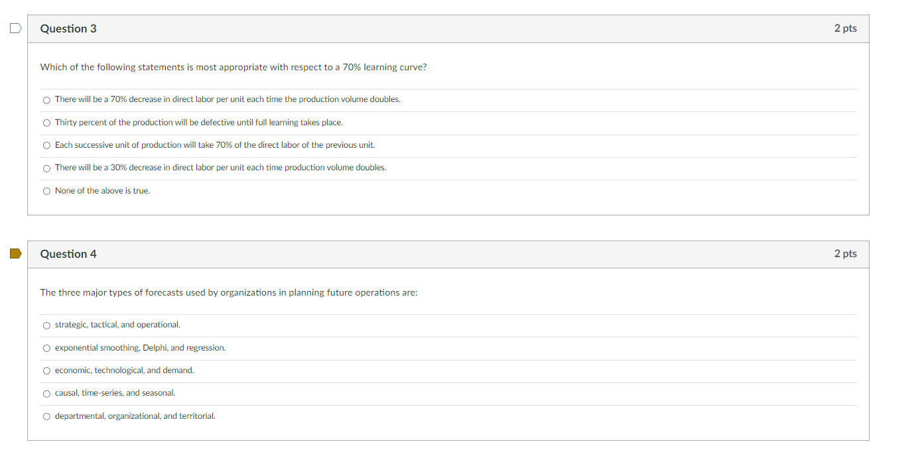Viewport: 922px width, 452px height.
Task: Click the filled bookmark flag beside Question 4
Action: (15, 253)
